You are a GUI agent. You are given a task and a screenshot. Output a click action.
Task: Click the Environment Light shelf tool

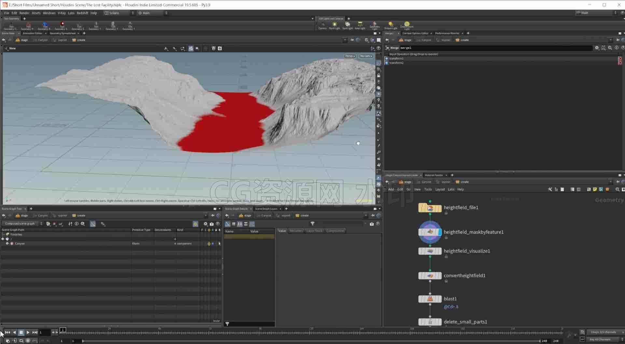407,25
